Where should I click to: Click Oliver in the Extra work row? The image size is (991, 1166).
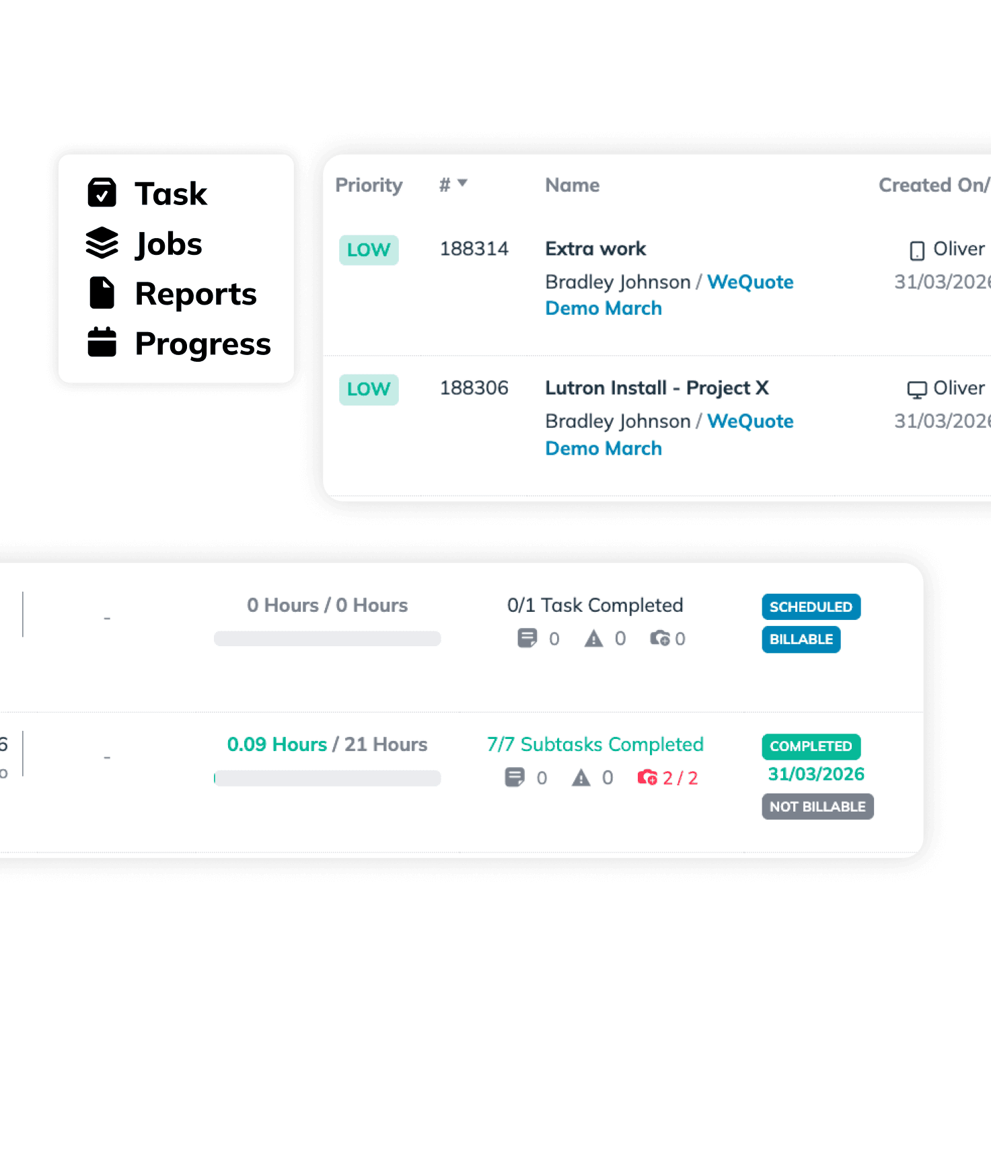959,249
